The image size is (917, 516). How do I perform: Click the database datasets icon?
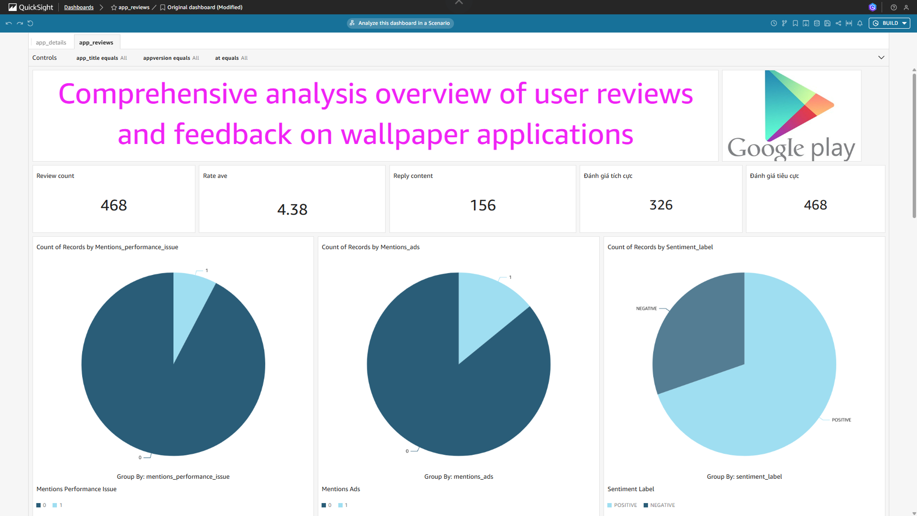(x=817, y=23)
